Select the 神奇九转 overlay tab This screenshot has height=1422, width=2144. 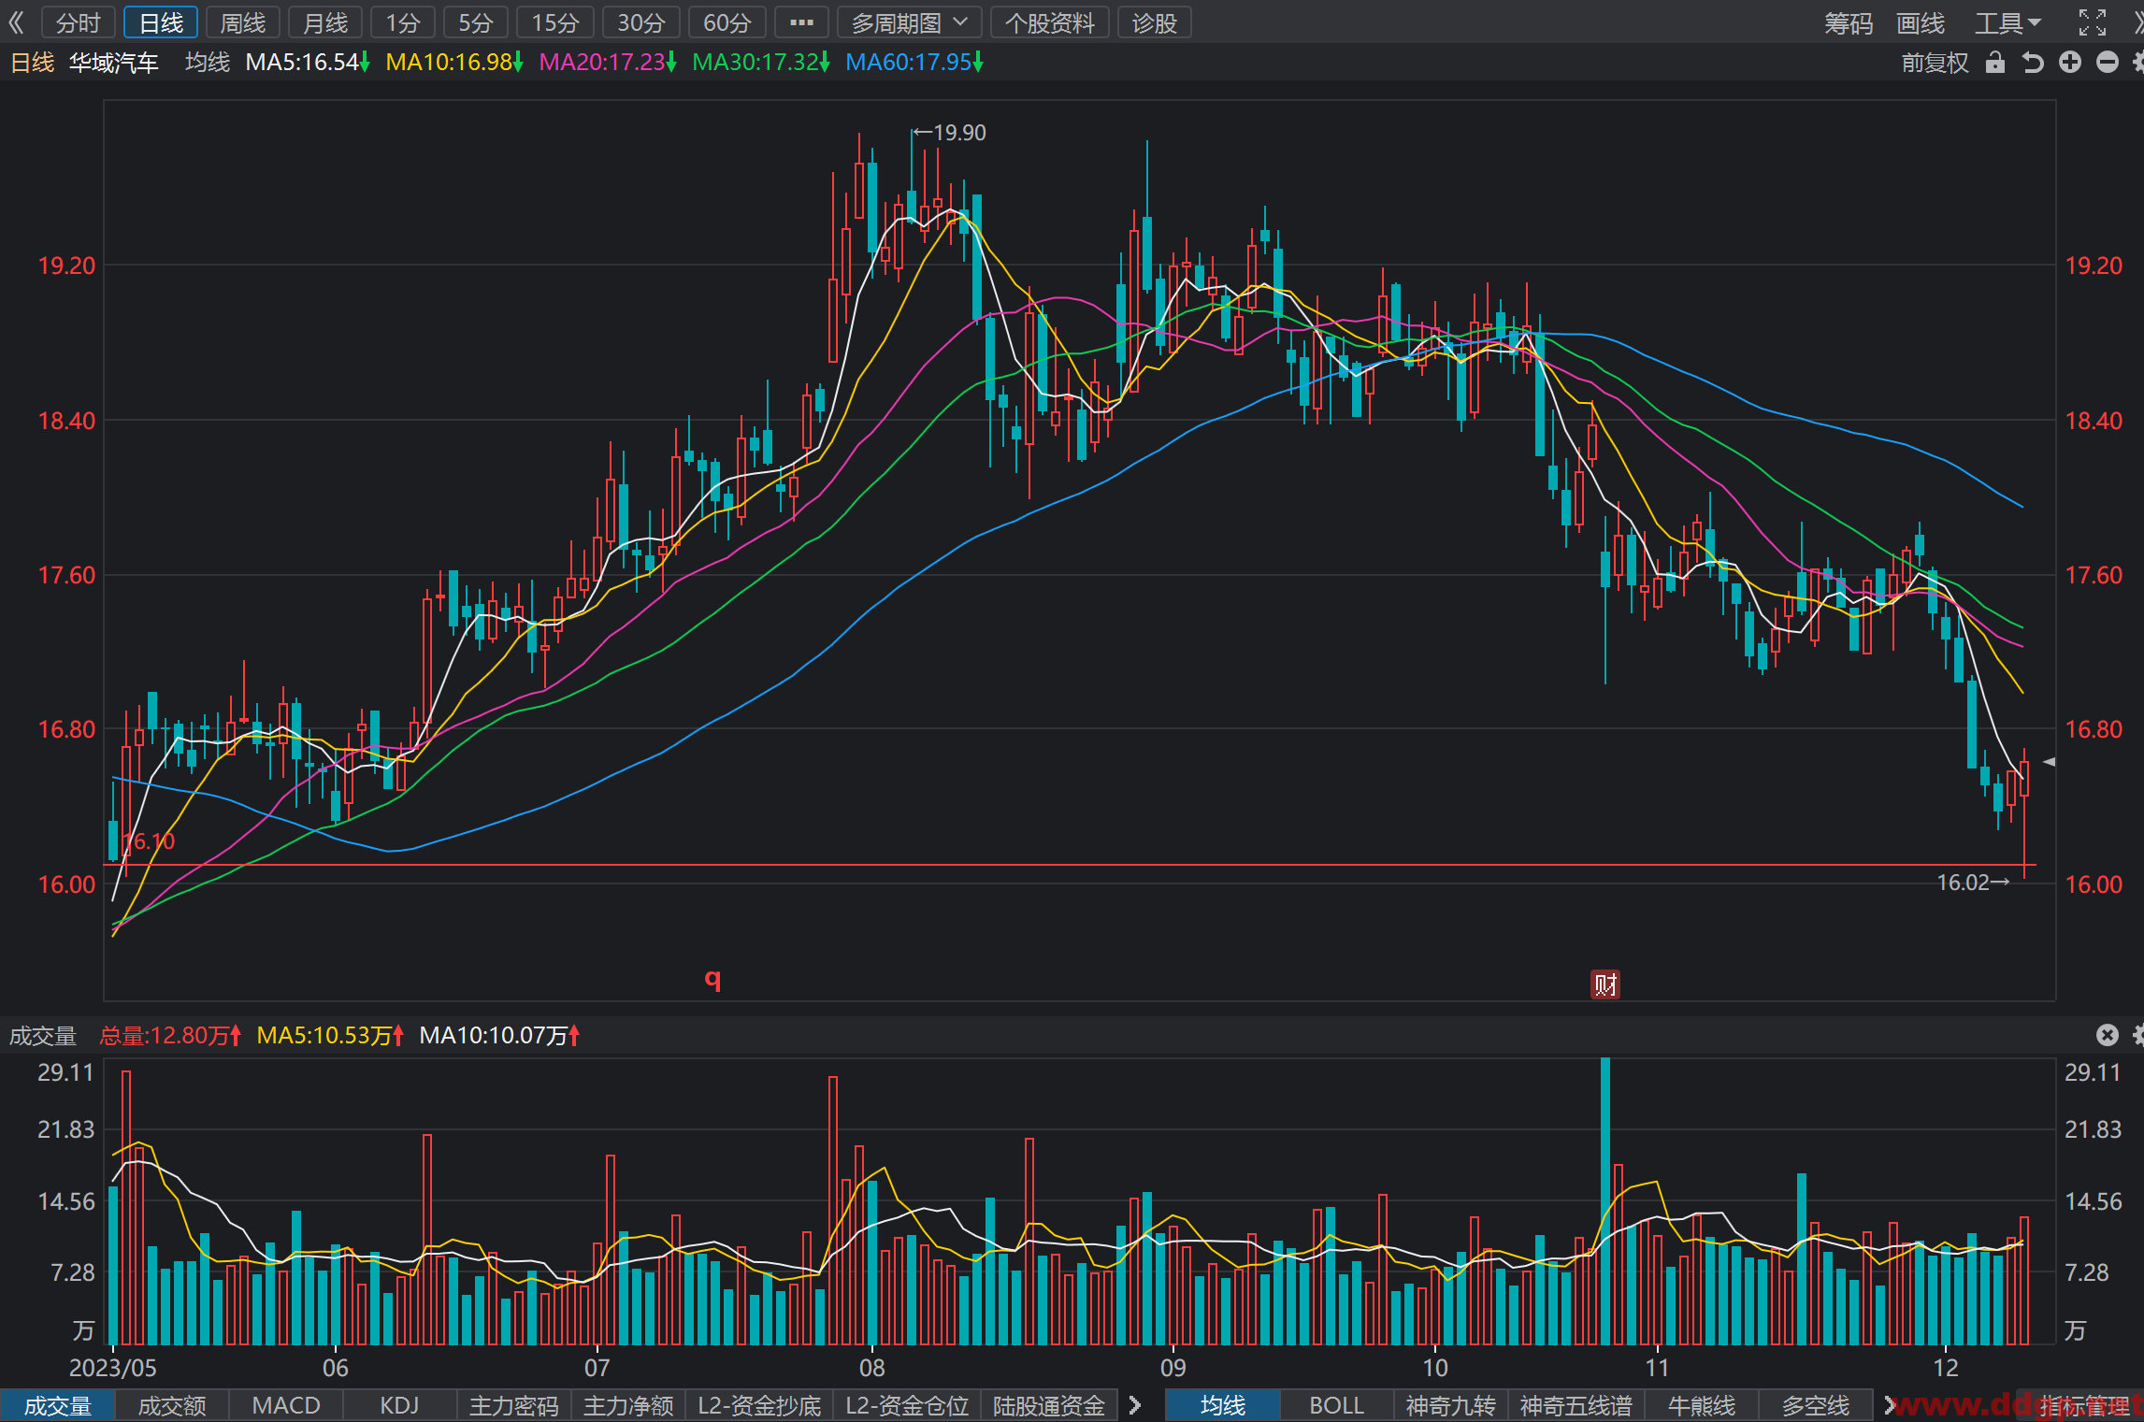pyautogui.click(x=1451, y=1406)
